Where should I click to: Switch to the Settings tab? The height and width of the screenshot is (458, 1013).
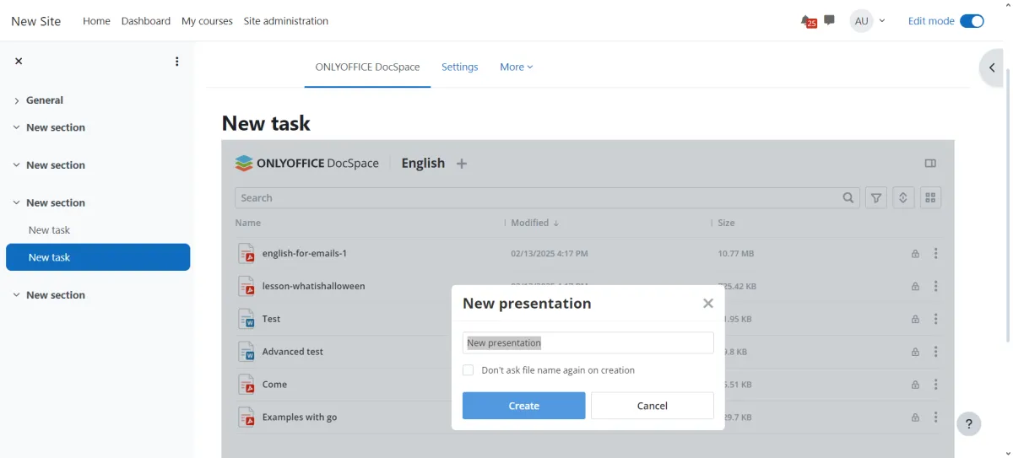(x=459, y=67)
